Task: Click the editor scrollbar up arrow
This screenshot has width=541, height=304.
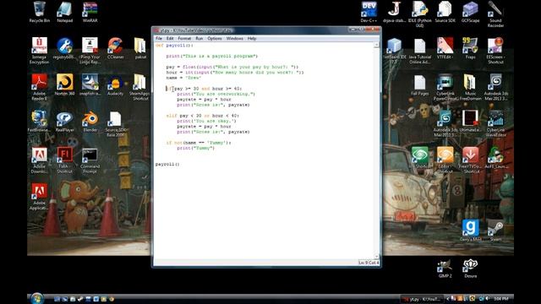Action: [376, 45]
